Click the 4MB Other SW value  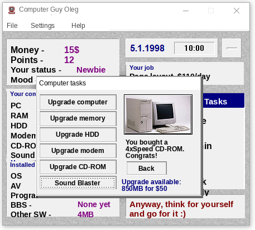pyautogui.click(x=85, y=214)
